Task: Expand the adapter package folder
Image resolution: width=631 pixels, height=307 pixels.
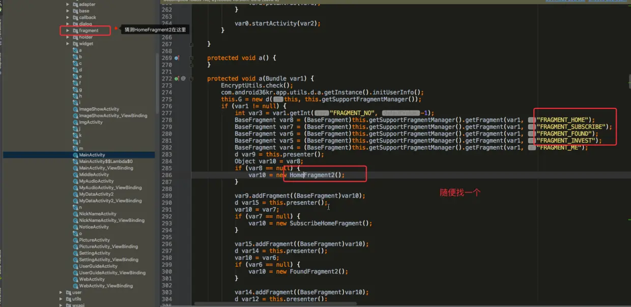Action: point(68,4)
